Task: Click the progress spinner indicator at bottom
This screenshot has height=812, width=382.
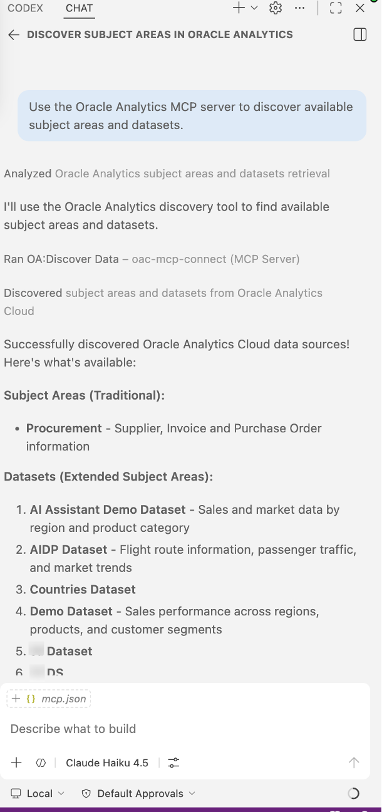Action: tap(354, 793)
